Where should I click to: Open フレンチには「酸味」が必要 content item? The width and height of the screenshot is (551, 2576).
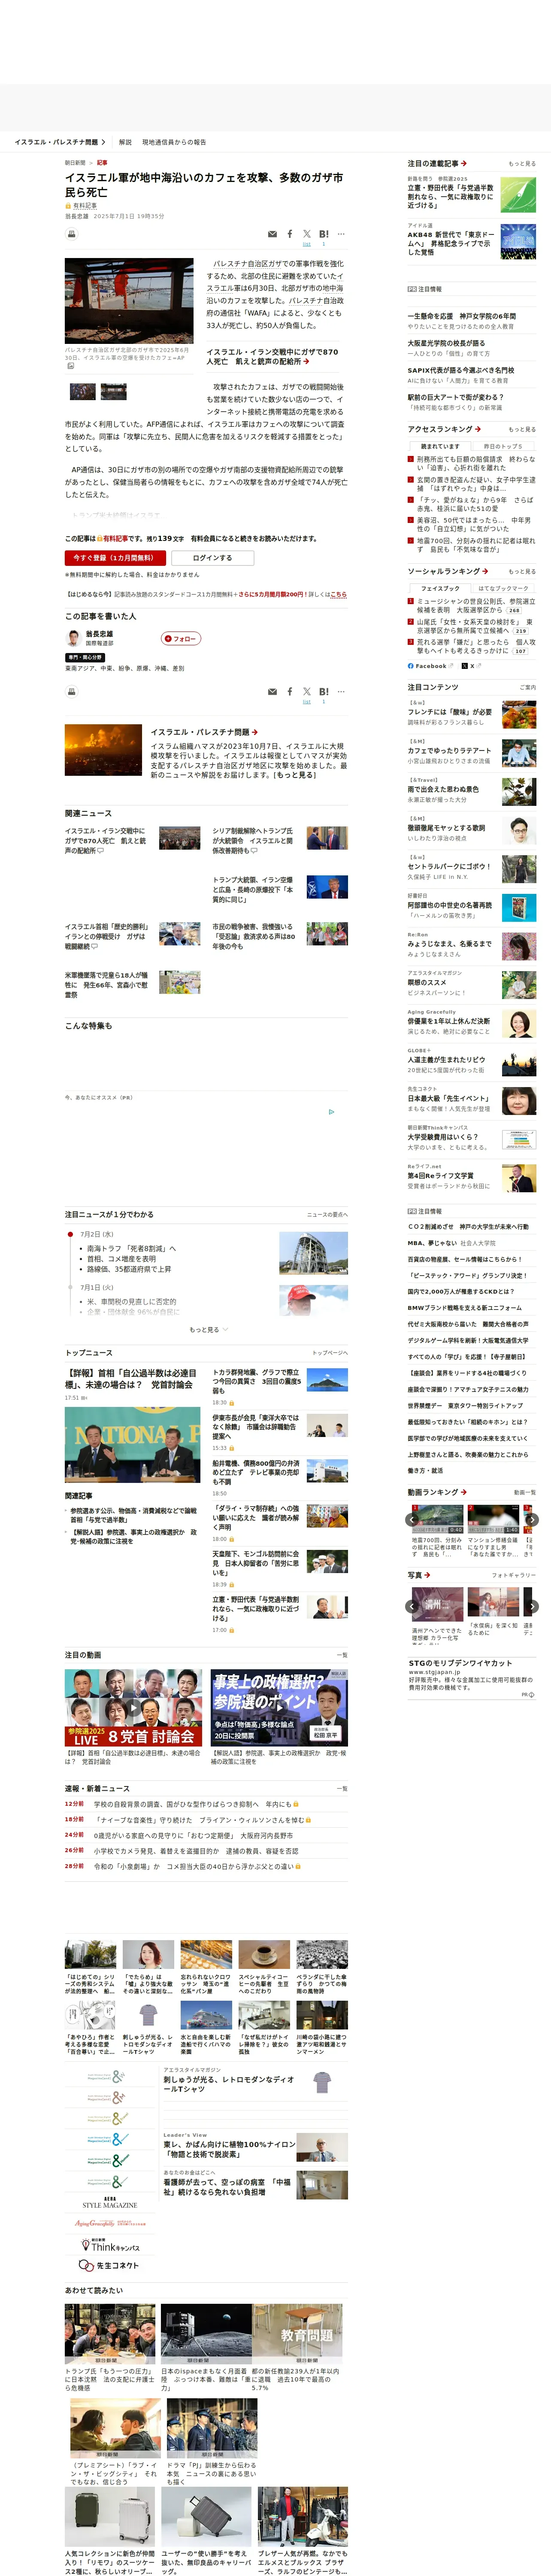450,712
